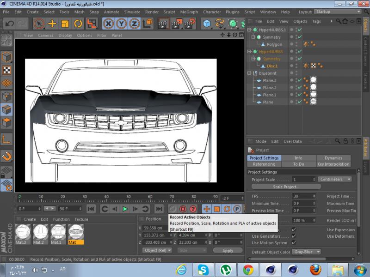Screen dimensions: 370x277
Task: Open the MoGraph menu
Action: (190, 12)
